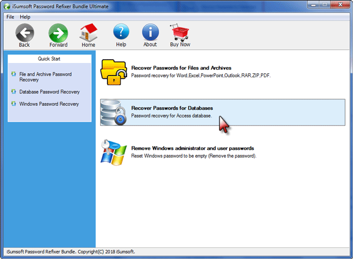This screenshot has height=259, width=353.
Task: Click the small icon beside Database Password Recovery
Action: pyautogui.click(x=14, y=92)
